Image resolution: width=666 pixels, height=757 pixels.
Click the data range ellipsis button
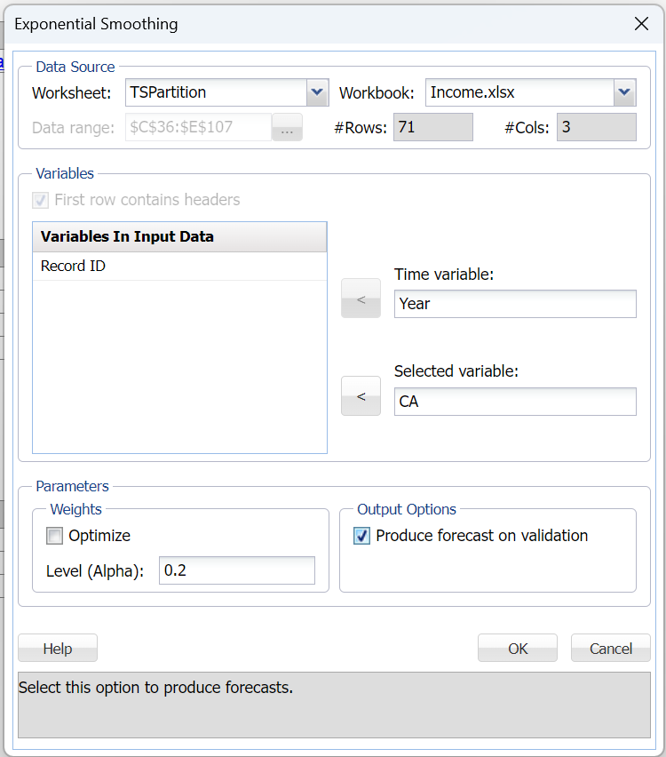(x=287, y=127)
